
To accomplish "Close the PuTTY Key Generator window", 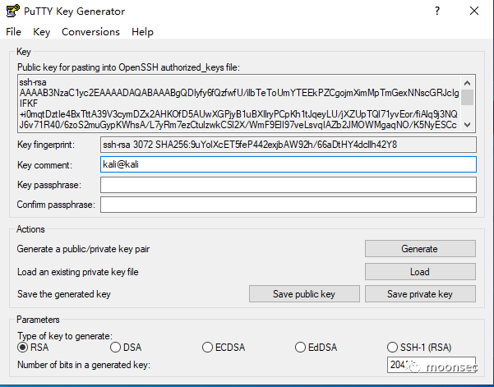I will point(473,12).
